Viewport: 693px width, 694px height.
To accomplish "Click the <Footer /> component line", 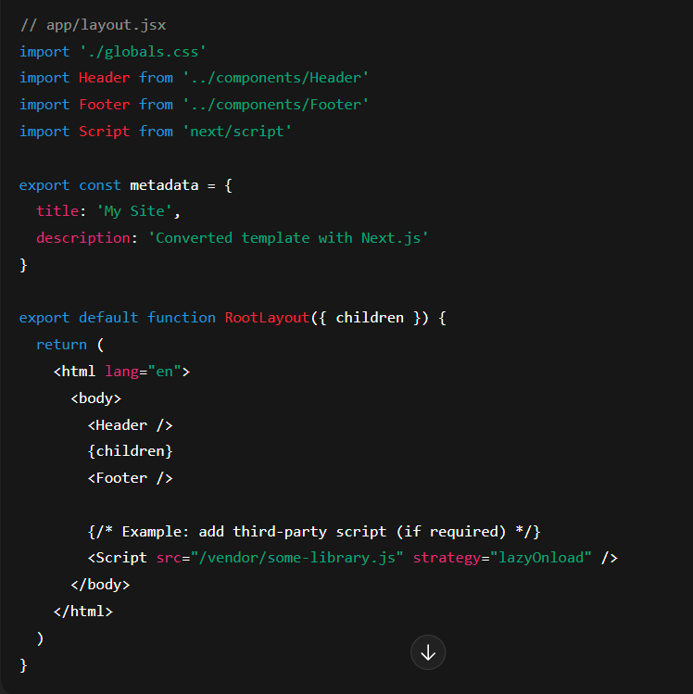I will [130, 478].
